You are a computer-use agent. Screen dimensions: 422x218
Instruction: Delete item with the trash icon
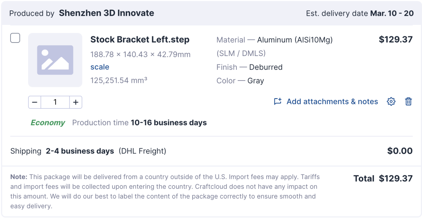[408, 102]
